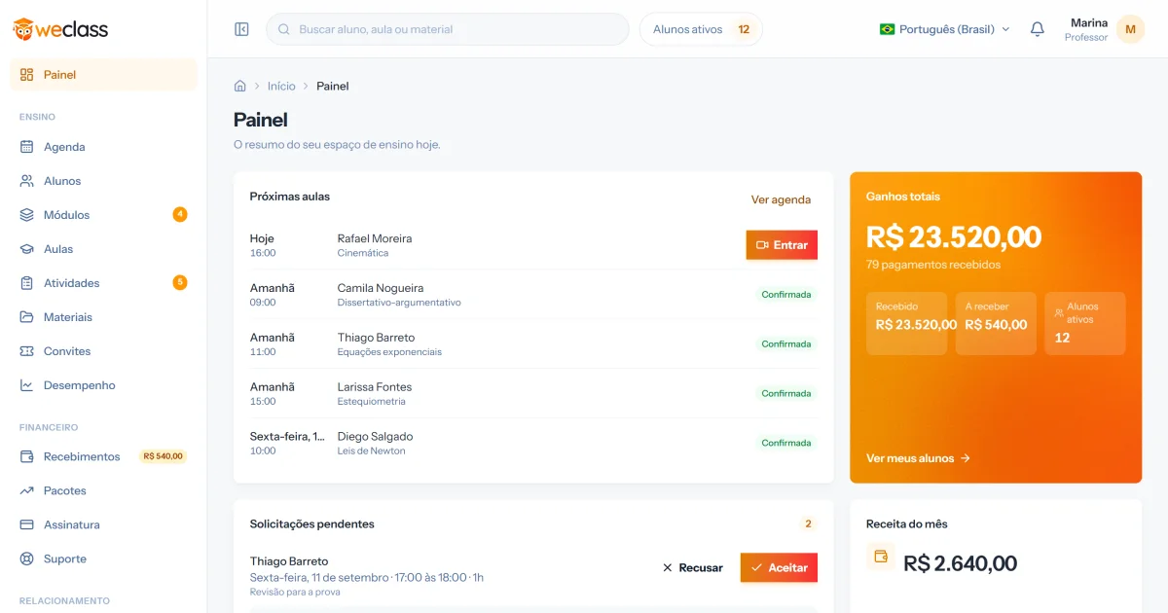Go to Alunos in the sidebar

click(x=103, y=181)
